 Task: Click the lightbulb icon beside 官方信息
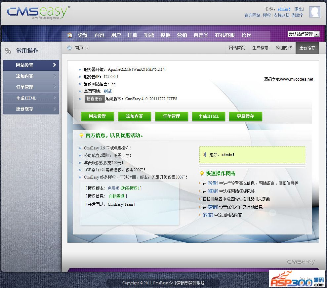coord(82,136)
